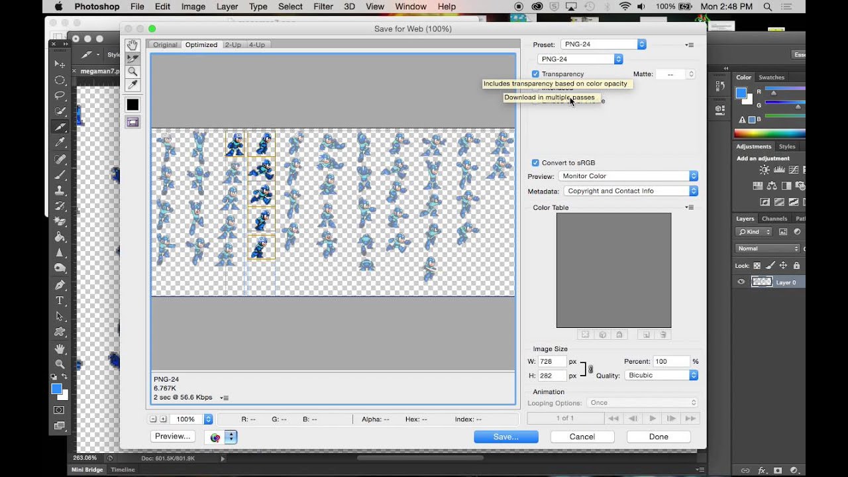Select the Healing Brush tool
This screenshot has width=848, height=477.
coord(60,159)
